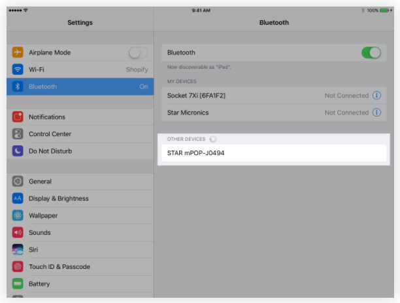Screen dimensions: 400x303
Task: Open Display & Brightness settings
Action: (x=80, y=198)
